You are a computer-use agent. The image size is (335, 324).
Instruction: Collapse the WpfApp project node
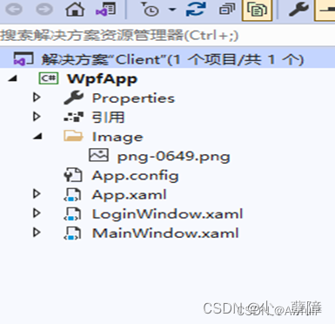pyautogui.click(x=12, y=78)
